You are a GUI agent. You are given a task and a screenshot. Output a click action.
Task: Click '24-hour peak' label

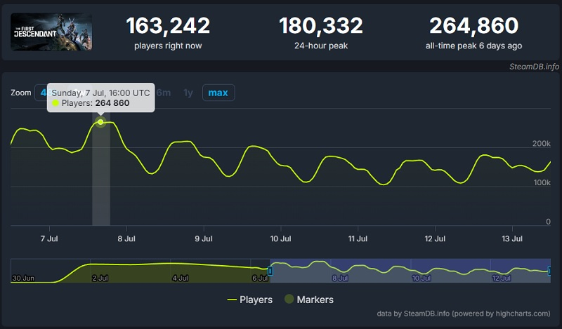click(x=321, y=46)
